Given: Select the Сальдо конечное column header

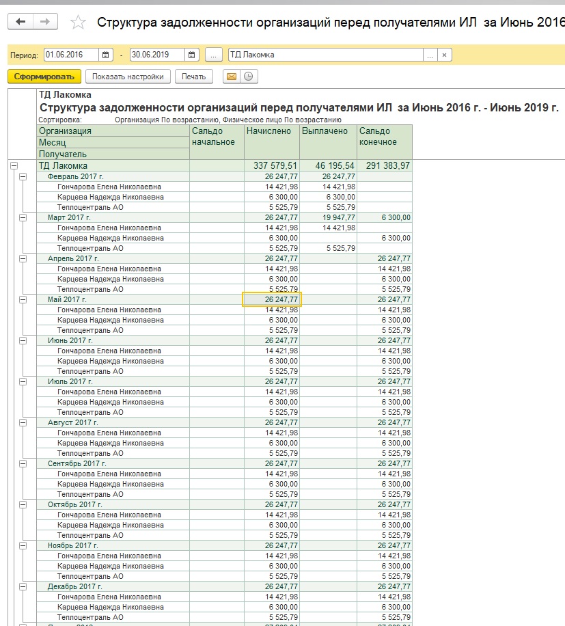Looking at the screenshot, I should tap(385, 142).
